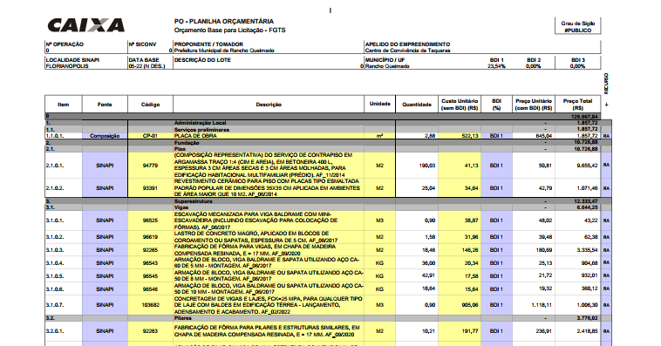Click total price 3.335,54

[587, 250]
